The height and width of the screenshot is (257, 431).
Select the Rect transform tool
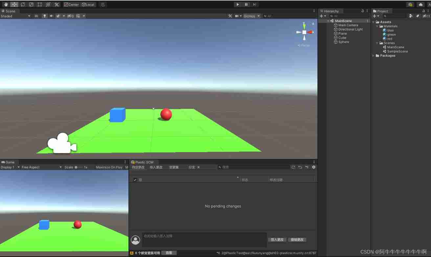[40, 5]
